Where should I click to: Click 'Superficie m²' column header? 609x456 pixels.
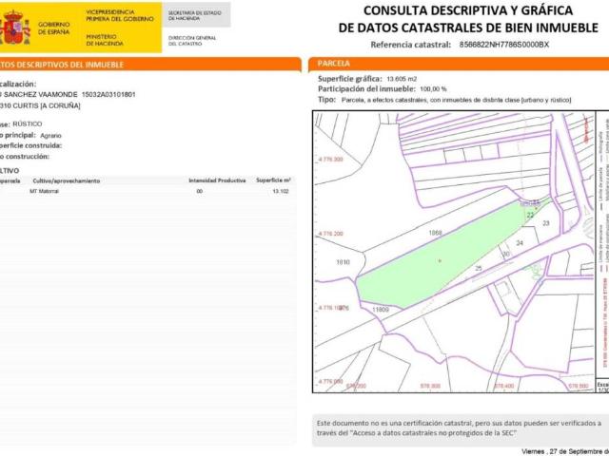click(273, 180)
